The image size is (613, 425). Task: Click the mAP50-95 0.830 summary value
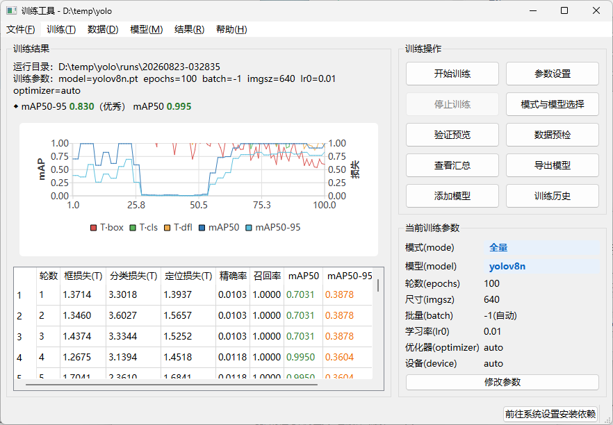click(81, 107)
